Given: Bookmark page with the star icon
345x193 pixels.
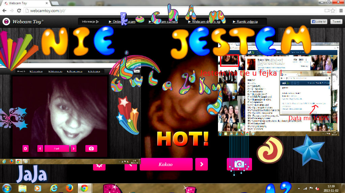Looking at the screenshot, I should tap(333, 10).
